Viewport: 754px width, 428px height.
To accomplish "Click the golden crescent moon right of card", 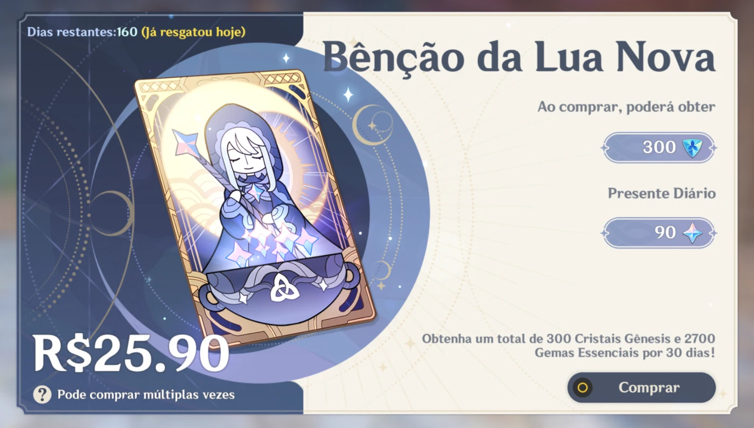I will pyautogui.click(x=371, y=125).
